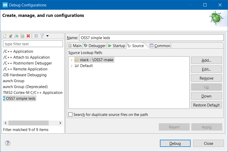The width and height of the screenshot is (228, 152).
Task: Delete the selected launch configuration
Action: (x=28, y=36)
